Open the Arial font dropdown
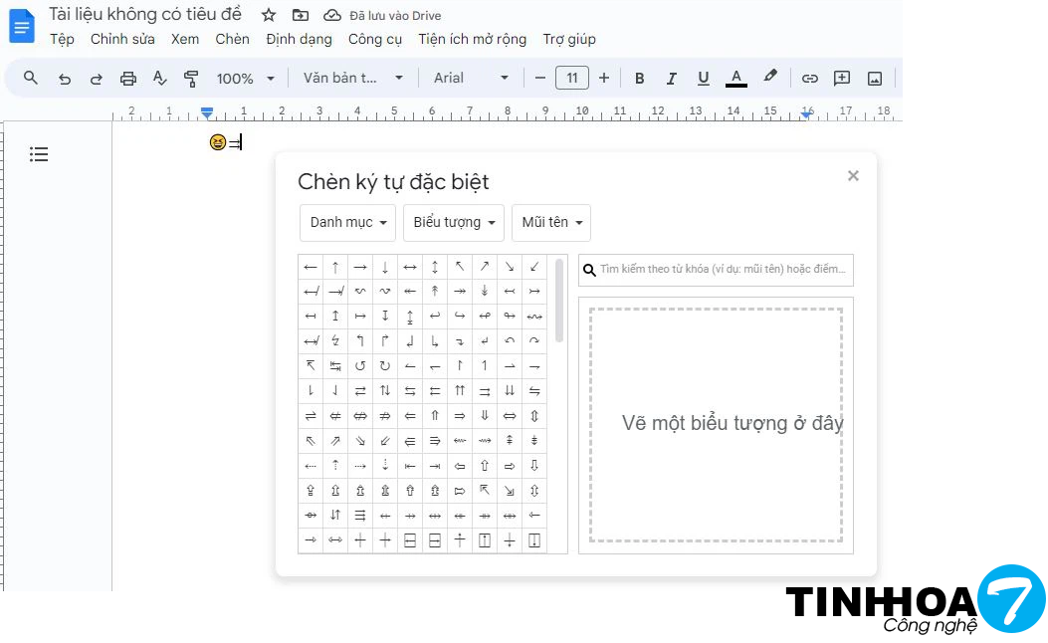The image size is (1048, 643). point(471,79)
